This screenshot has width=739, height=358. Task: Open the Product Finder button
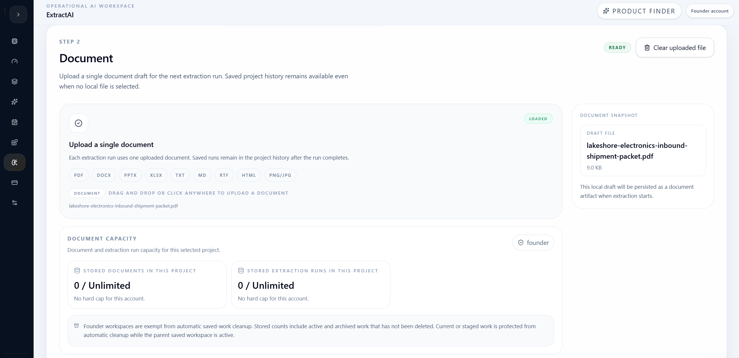point(639,11)
